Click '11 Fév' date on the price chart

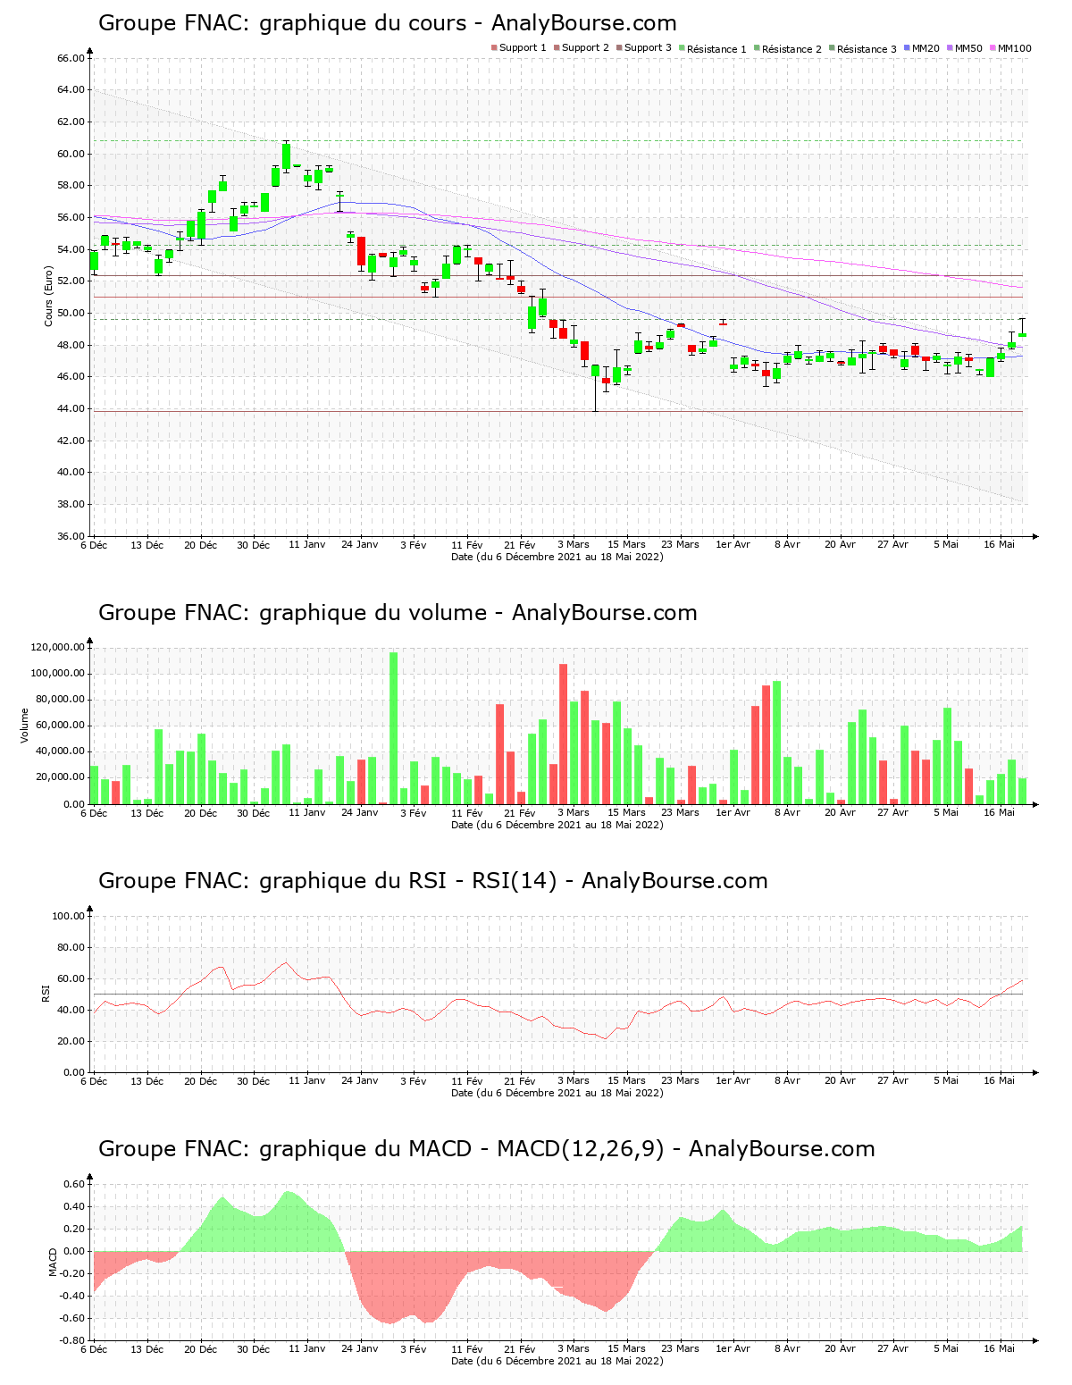[467, 545]
